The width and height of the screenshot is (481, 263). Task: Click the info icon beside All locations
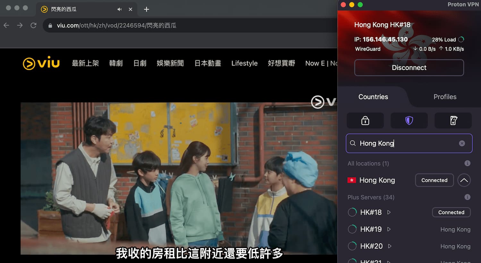tap(467, 163)
